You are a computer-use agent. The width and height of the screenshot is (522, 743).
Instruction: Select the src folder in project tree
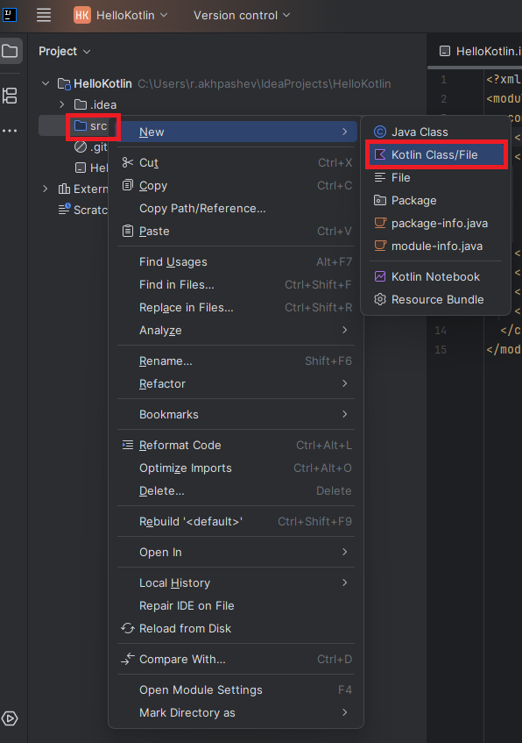click(x=90, y=126)
